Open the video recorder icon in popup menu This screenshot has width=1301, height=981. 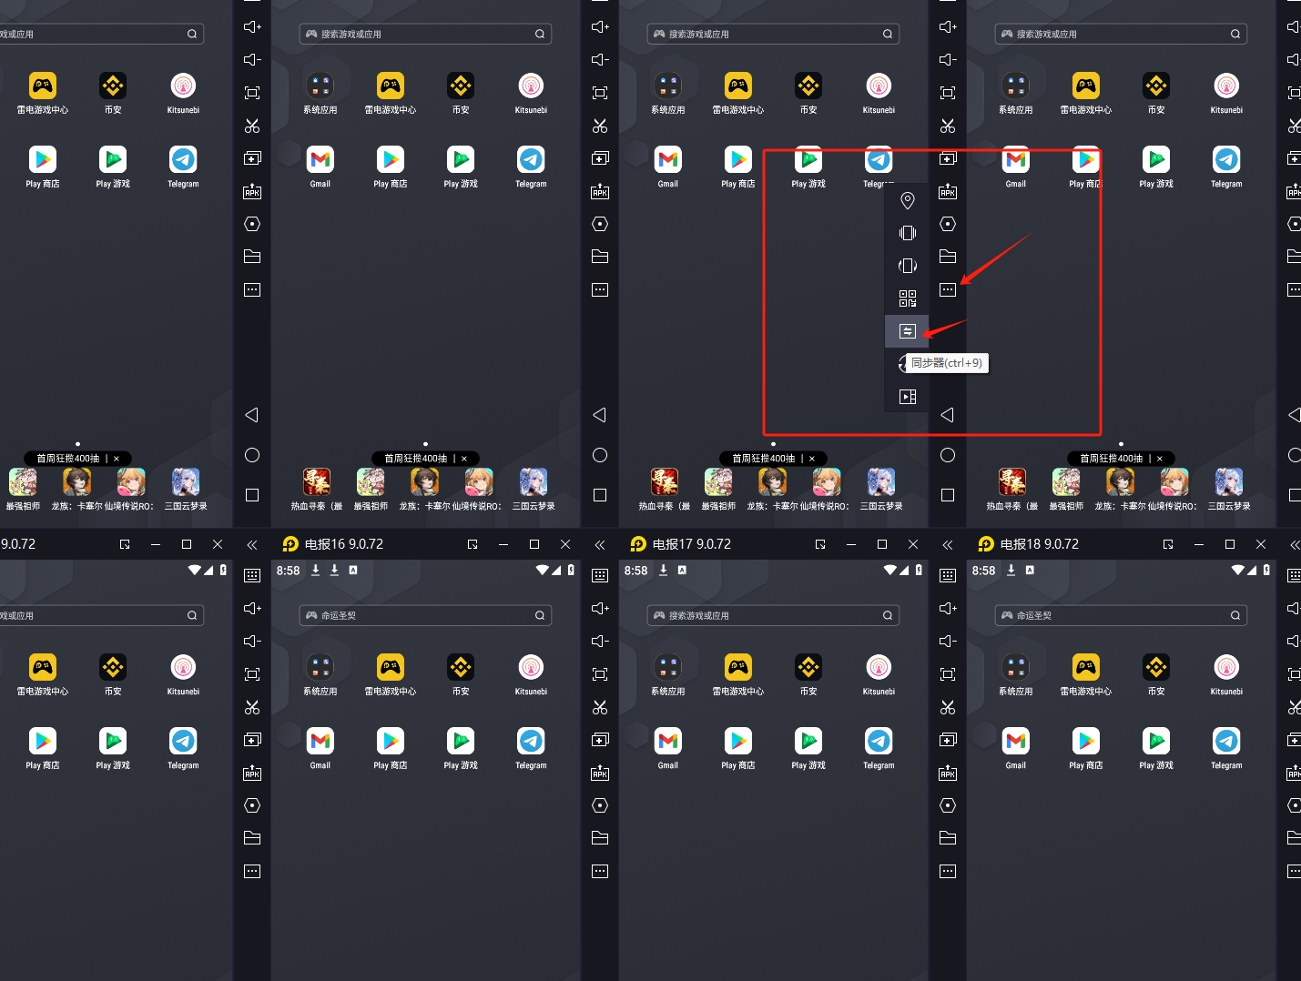click(907, 397)
